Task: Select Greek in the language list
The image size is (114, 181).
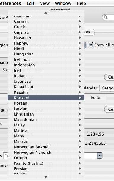Action: (x=46, y=27)
